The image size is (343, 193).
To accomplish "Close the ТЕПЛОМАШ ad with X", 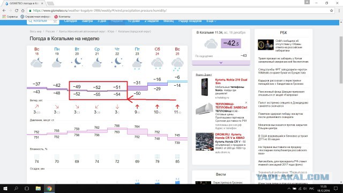I will click(246, 102).
